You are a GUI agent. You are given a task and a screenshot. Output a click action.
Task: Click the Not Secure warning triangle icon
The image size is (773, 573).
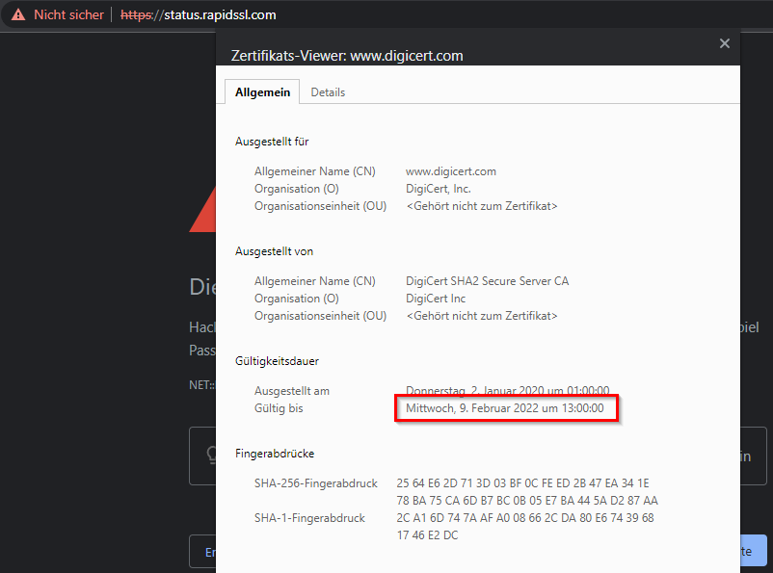click(18, 14)
